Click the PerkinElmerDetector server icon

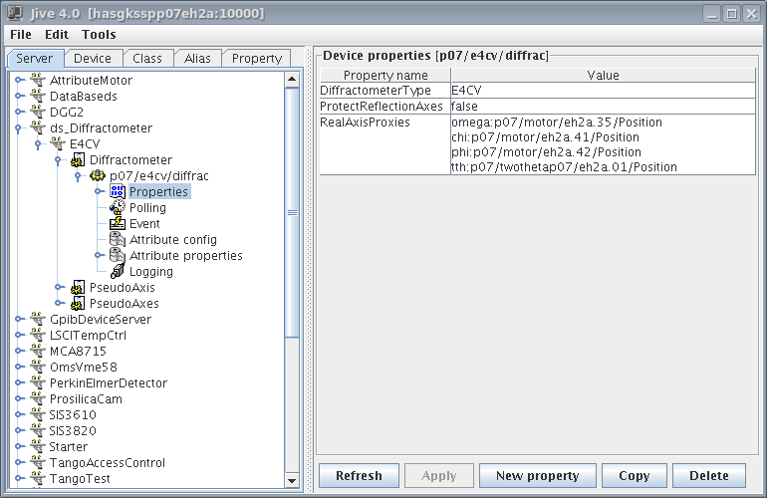tap(38, 382)
